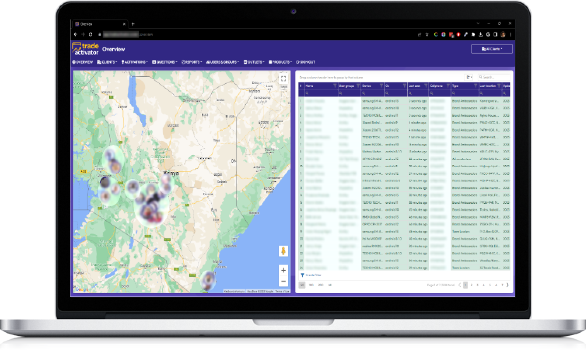Viewport: 586px width, 350px height.
Task: Expand the Reports menu
Action: [192, 62]
